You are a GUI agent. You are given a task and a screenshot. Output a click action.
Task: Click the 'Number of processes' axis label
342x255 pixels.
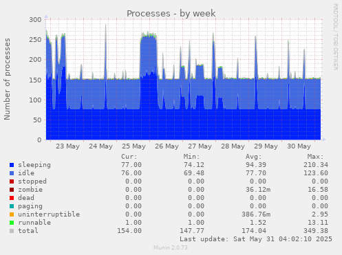pos(7,79)
